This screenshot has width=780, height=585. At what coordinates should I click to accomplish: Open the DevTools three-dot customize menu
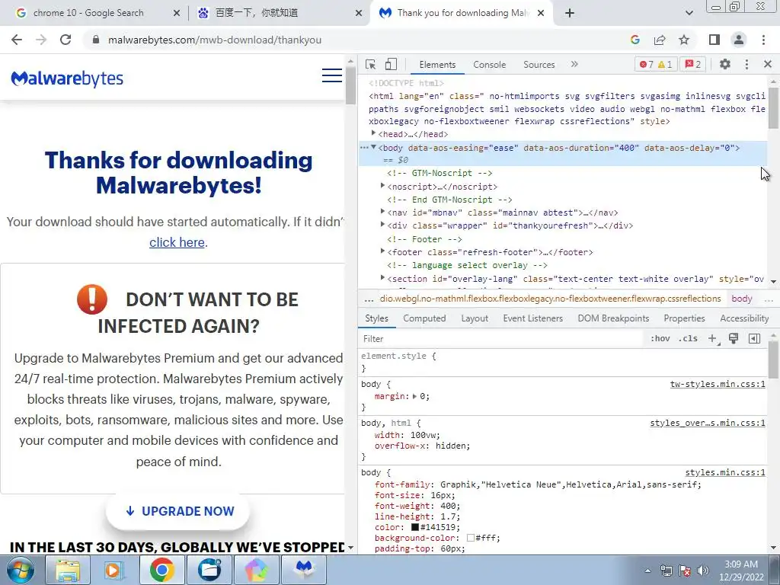point(746,64)
